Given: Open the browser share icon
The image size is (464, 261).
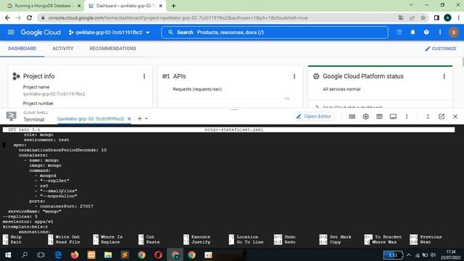Looking at the screenshot, I should click(x=412, y=17).
